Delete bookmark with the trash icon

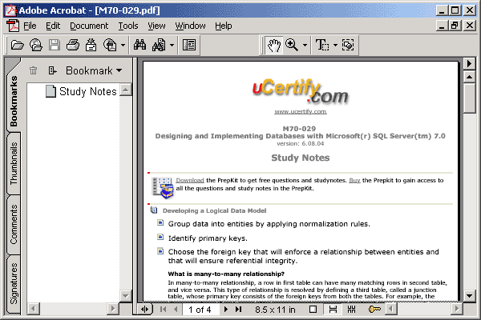33,70
